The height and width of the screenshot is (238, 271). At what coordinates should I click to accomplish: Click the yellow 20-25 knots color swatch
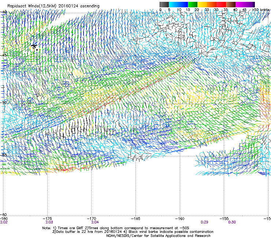(202, 4)
